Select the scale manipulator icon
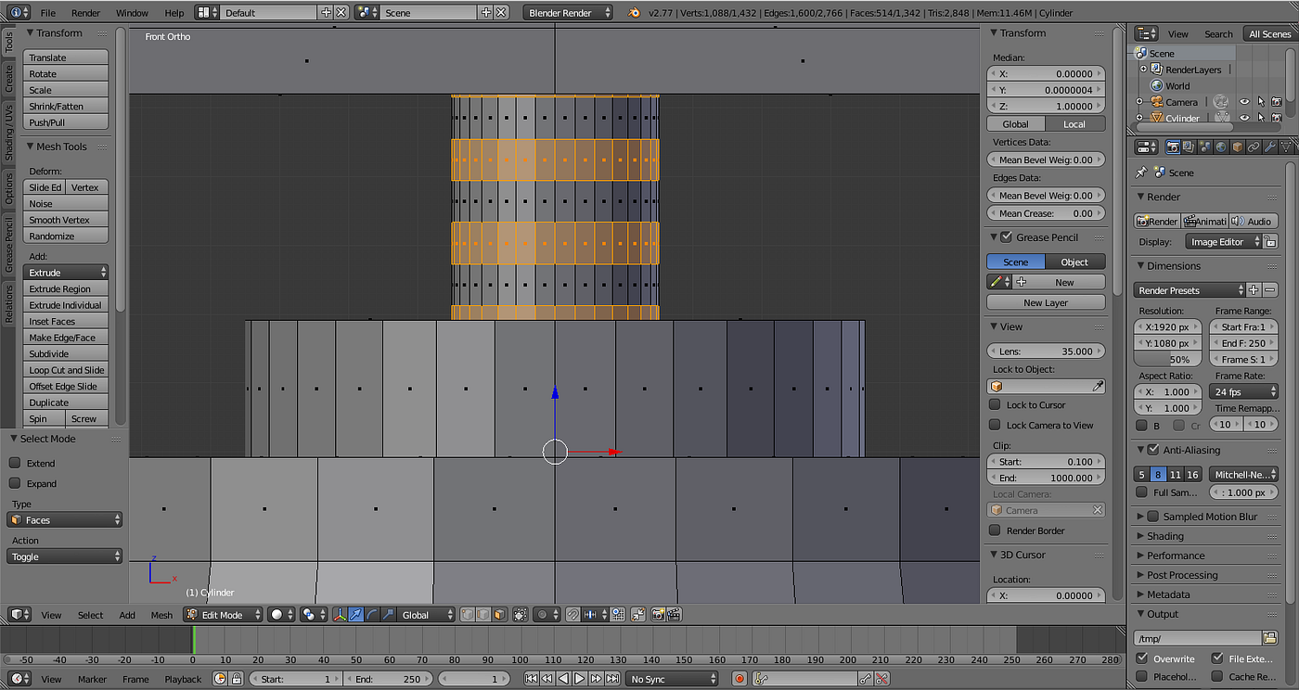The width and height of the screenshot is (1299, 690). pyautogui.click(x=388, y=615)
